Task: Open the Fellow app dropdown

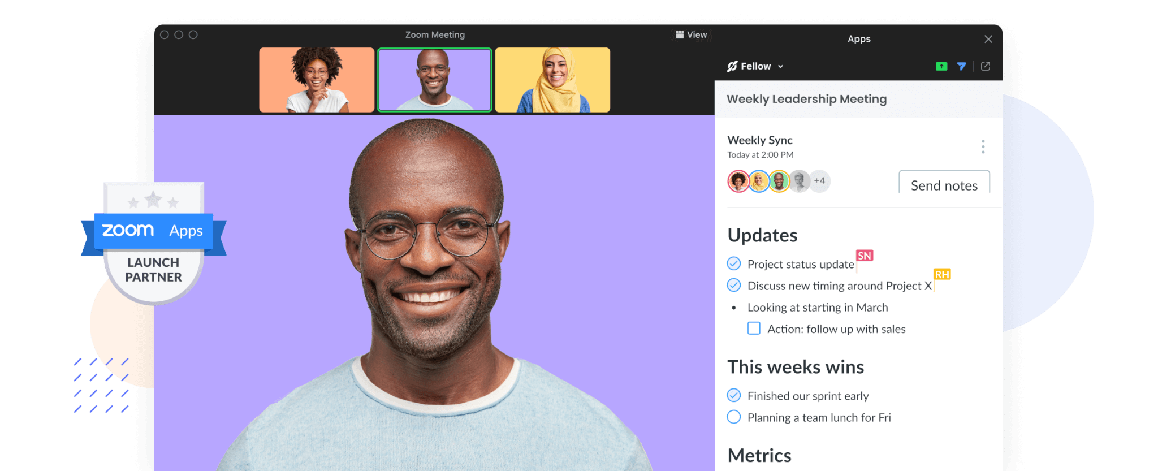Action: pyautogui.click(x=755, y=66)
